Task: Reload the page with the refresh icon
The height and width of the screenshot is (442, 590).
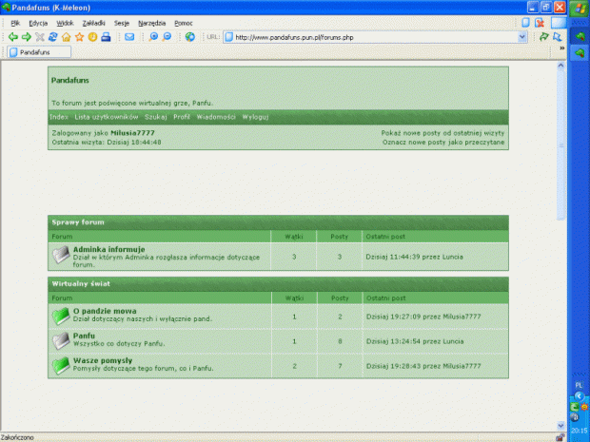Action: click(53, 37)
